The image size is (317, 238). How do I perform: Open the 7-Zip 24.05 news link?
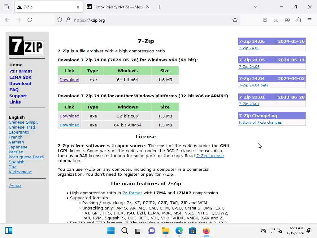pos(249,67)
